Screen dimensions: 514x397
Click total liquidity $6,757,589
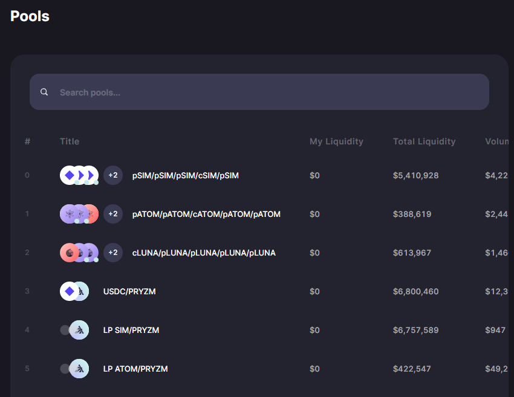[x=415, y=330]
